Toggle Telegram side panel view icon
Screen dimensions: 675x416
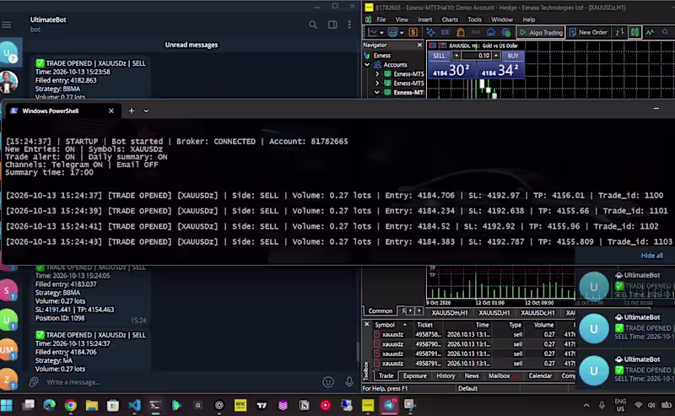pos(332,25)
